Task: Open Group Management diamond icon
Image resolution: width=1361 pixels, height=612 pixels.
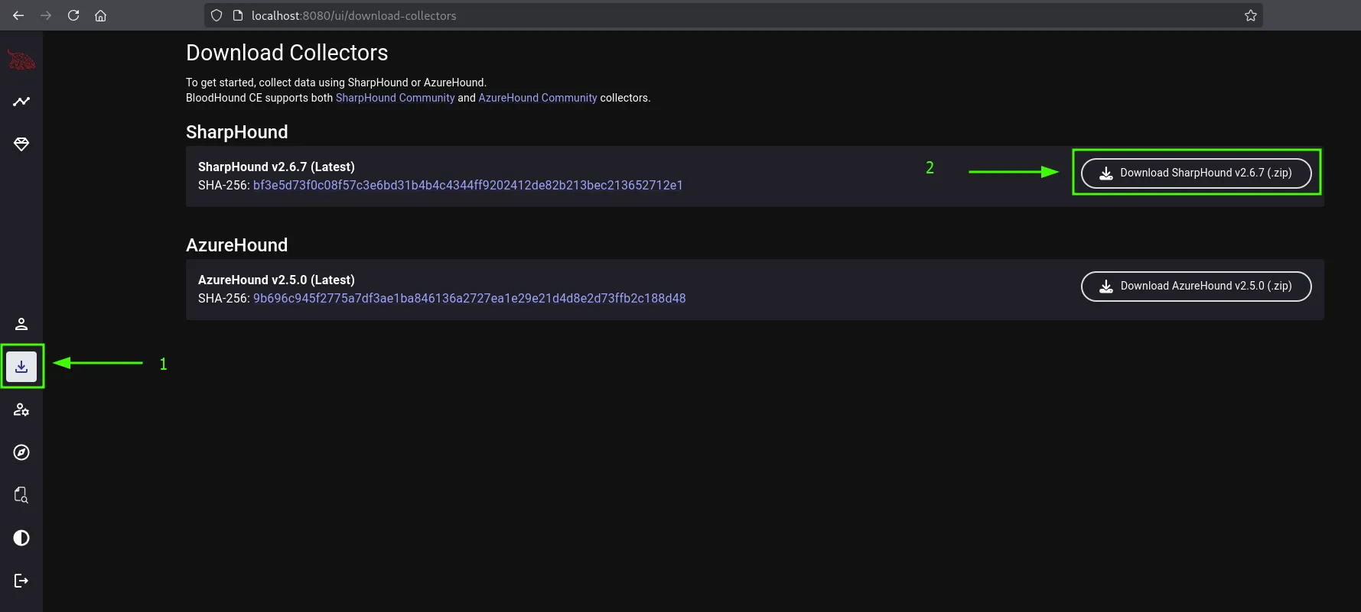Action: tap(21, 144)
